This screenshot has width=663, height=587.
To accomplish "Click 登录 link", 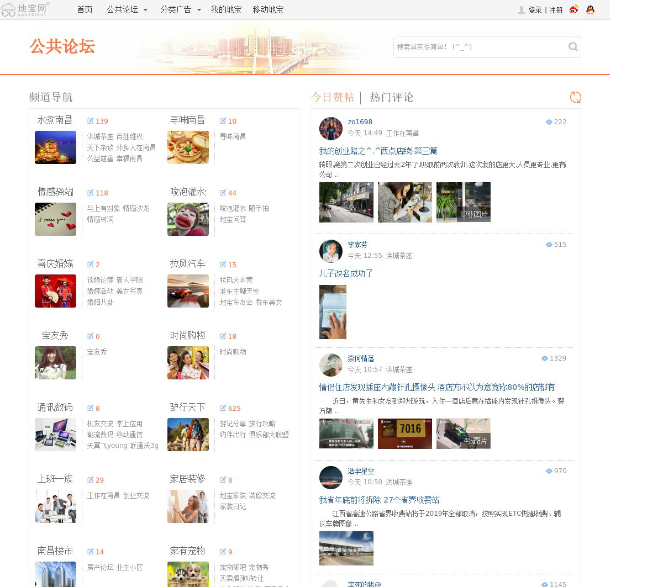I will tap(535, 10).
